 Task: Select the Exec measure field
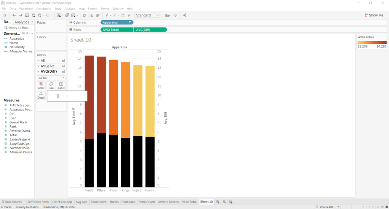[x=13, y=118]
